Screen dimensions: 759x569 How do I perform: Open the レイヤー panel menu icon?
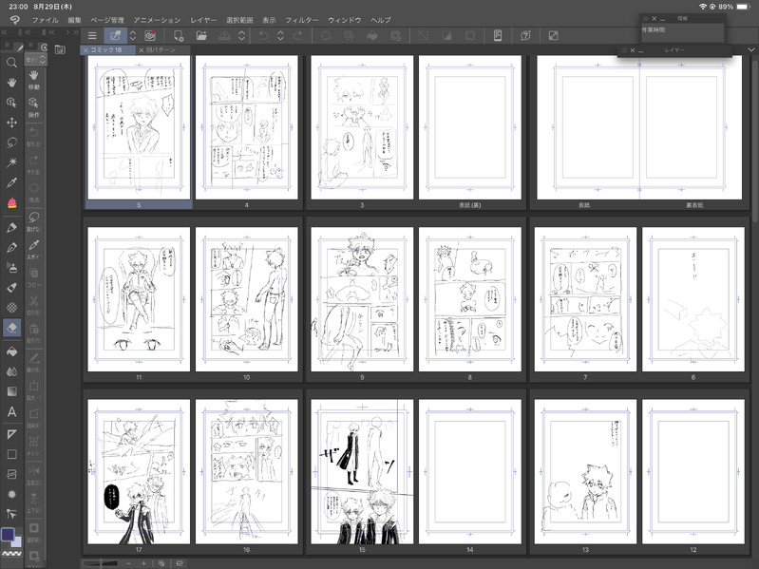(x=623, y=49)
